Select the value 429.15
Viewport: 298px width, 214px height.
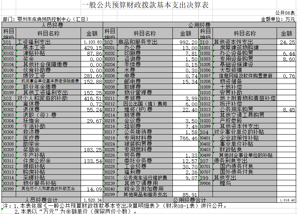(92, 48)
